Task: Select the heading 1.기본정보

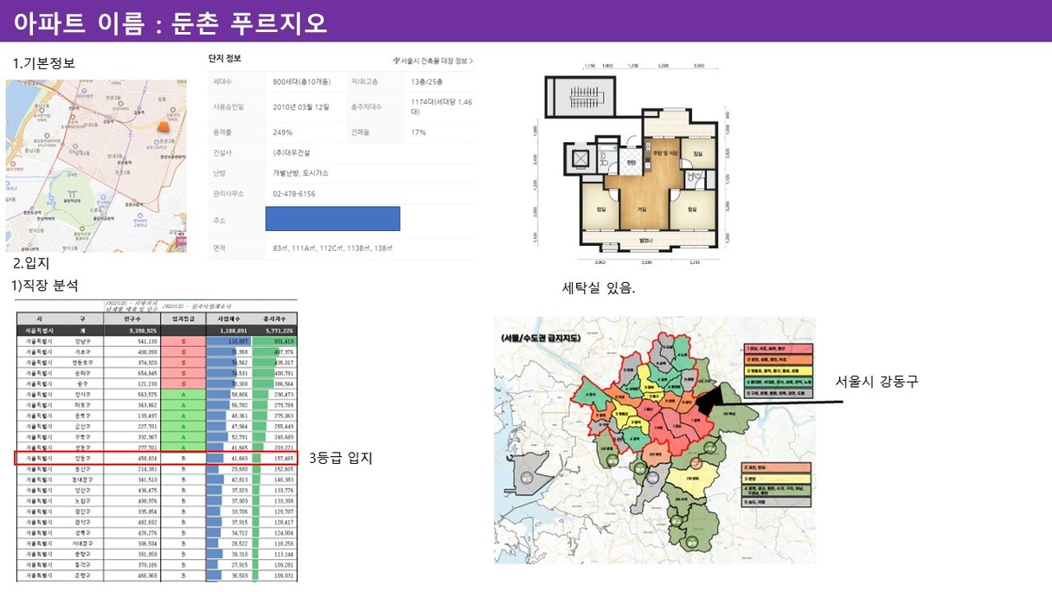Action: pos(44,63)
